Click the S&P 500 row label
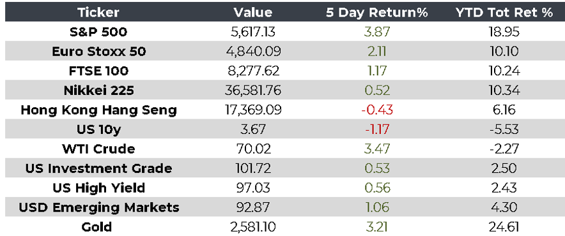Screen dimensions: 565x236 pyautogui.click(x=98, y=33)
